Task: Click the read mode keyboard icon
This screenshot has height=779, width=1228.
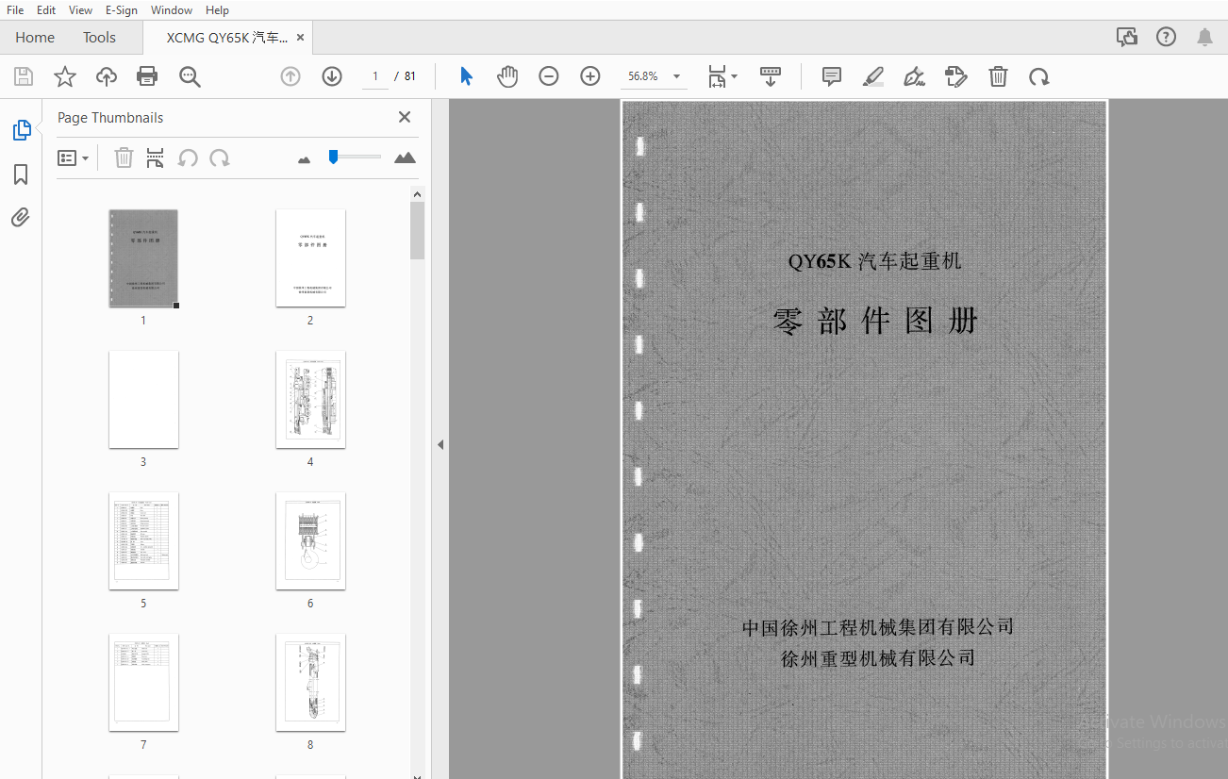Action: [x=771, y=76]
